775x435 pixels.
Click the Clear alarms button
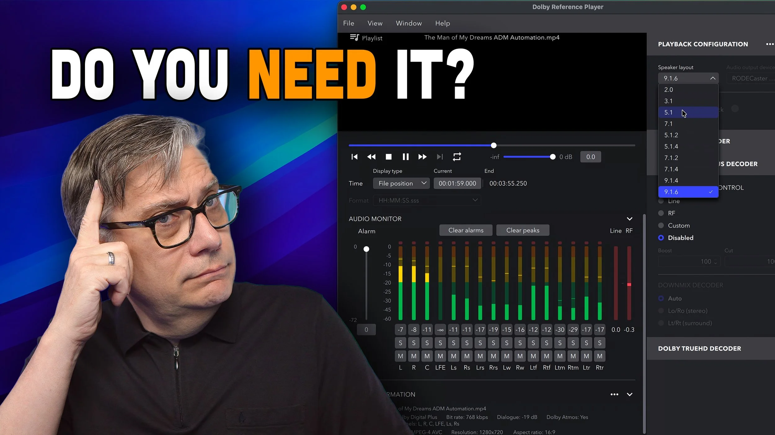point(466,230)
